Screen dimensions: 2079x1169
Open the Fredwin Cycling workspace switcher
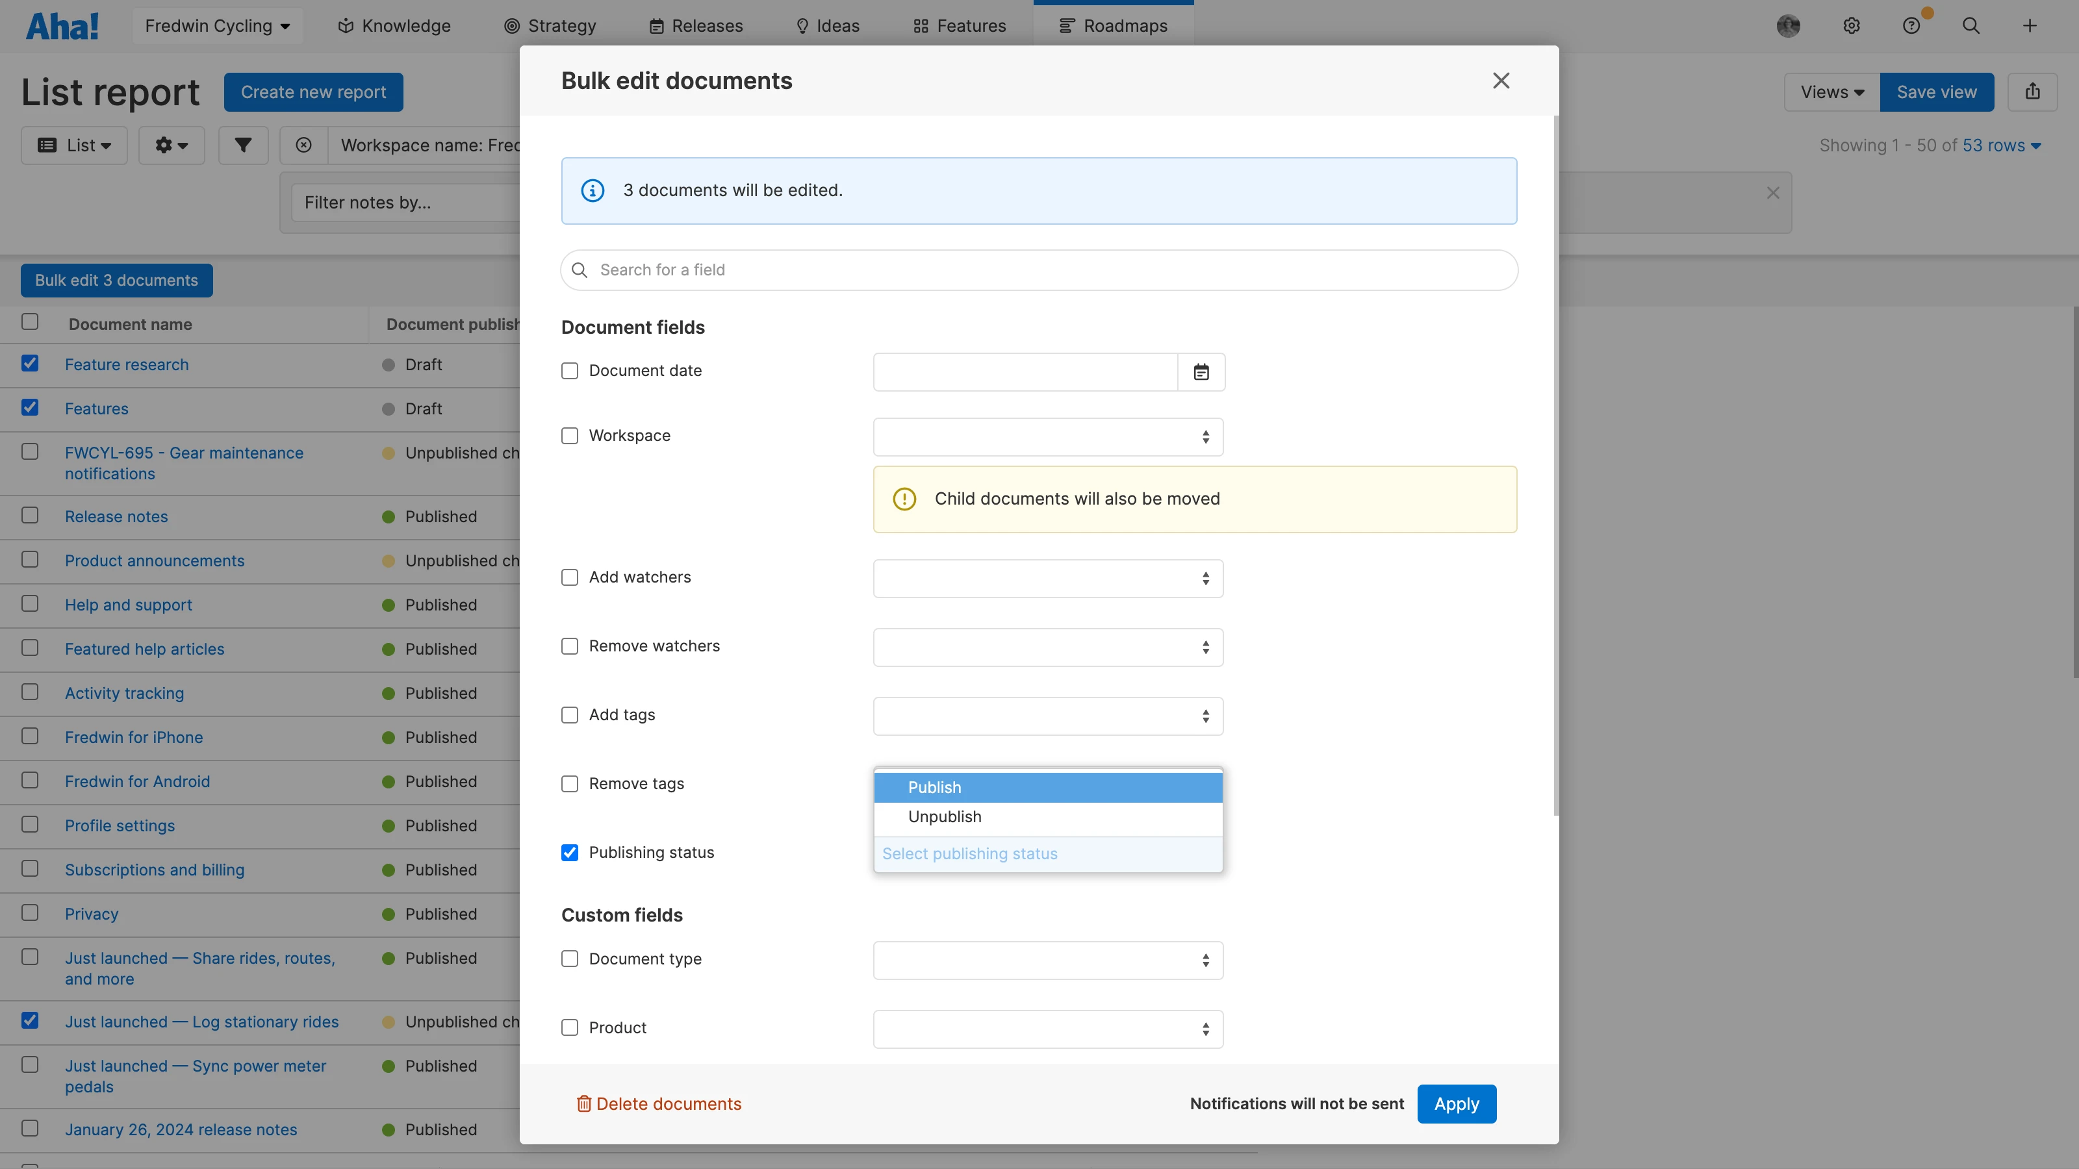(217, 26)
